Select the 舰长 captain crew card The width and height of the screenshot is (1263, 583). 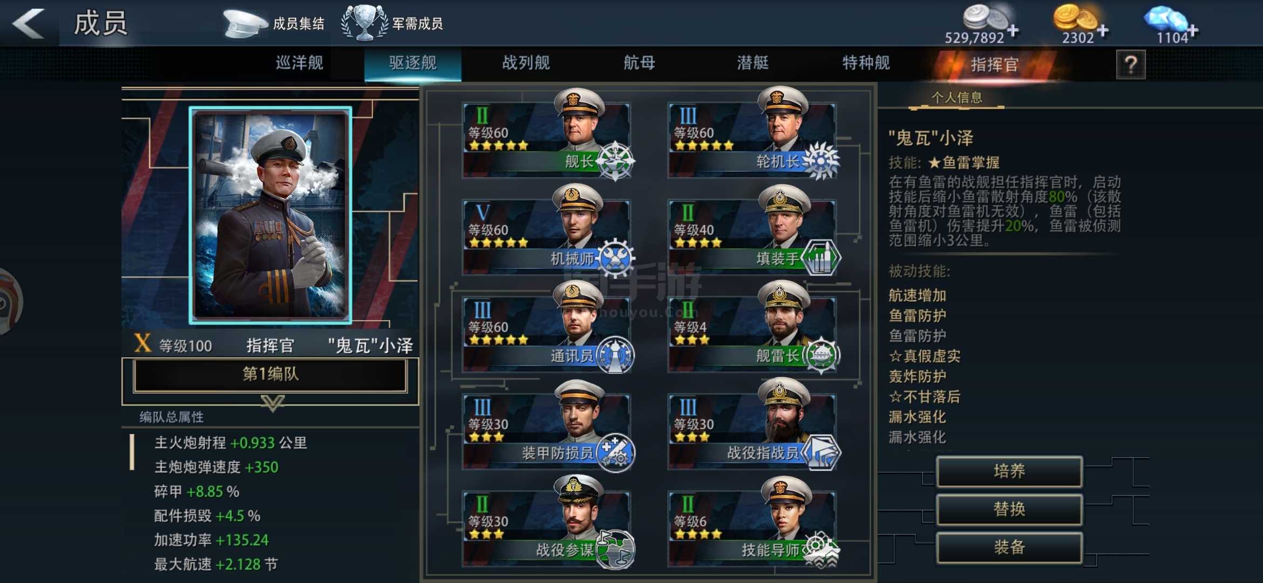[x=546, y=139]
